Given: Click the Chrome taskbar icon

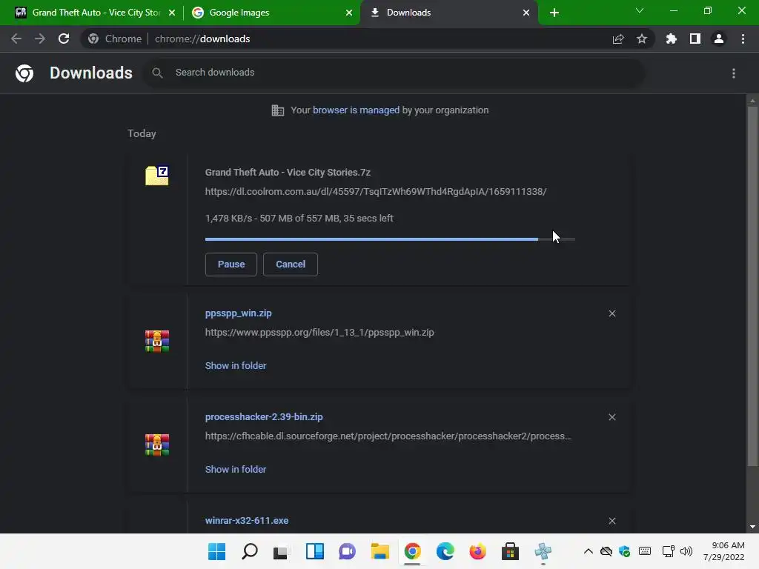Looking at the screenshot, I should 412,551.
